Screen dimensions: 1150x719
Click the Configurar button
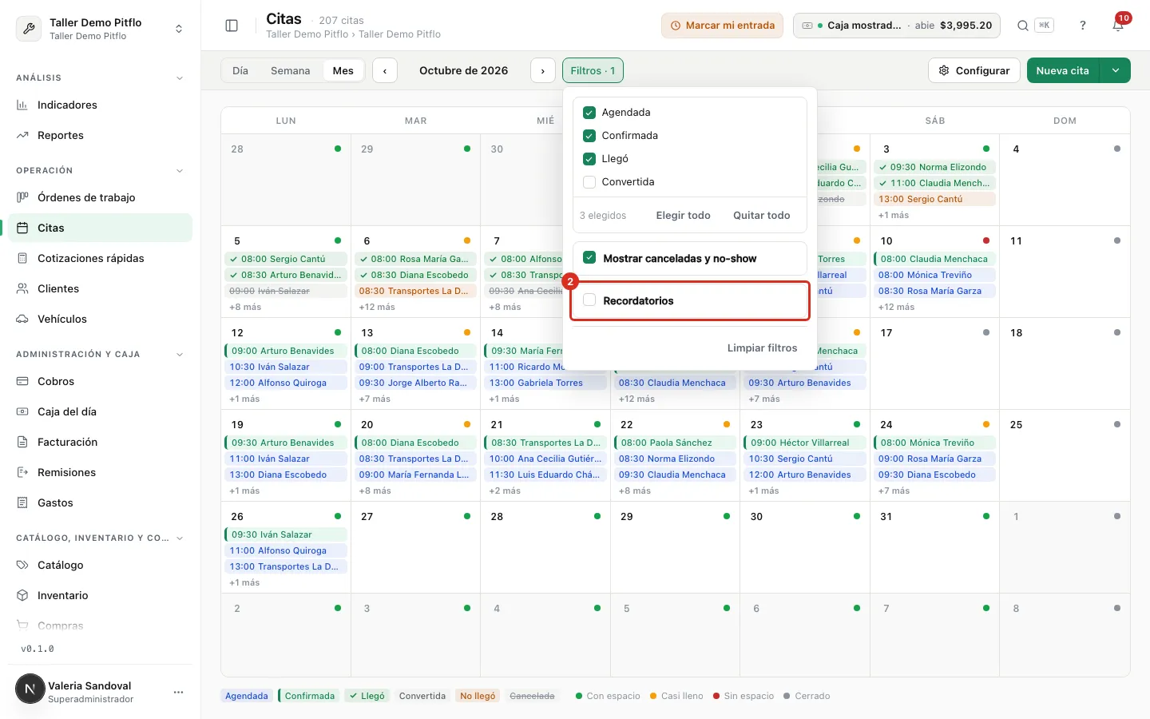[x=974, y=70]
